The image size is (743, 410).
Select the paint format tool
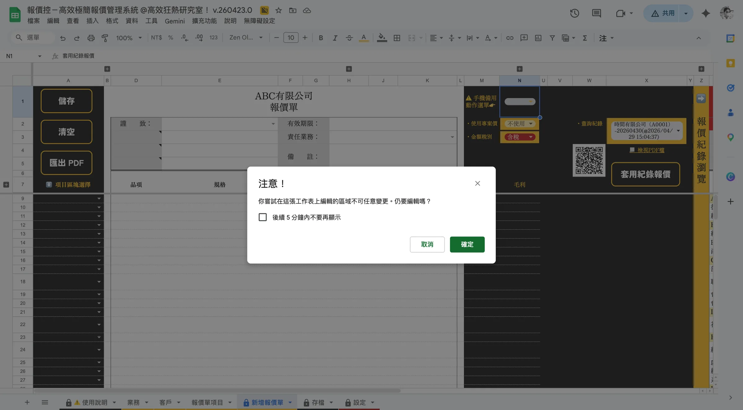click(x=105, y=38)
